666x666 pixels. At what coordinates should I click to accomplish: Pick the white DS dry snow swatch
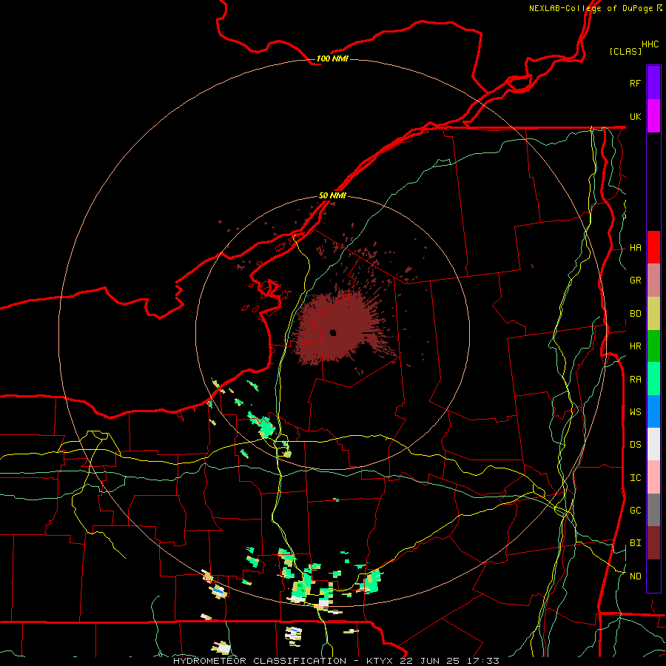pyautogui.click(x=653, y=444)
